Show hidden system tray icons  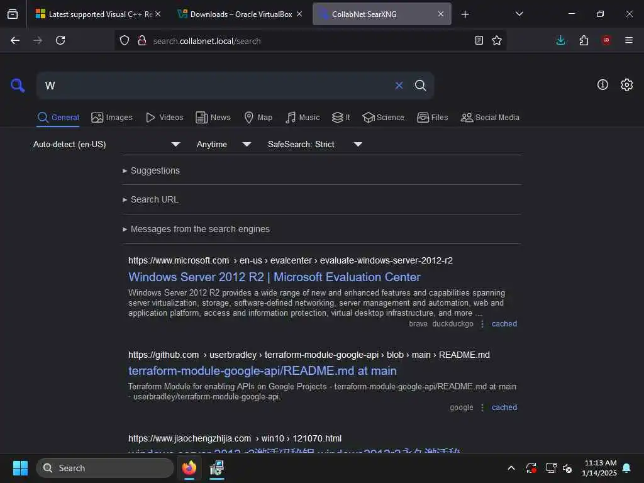[511, 468]
